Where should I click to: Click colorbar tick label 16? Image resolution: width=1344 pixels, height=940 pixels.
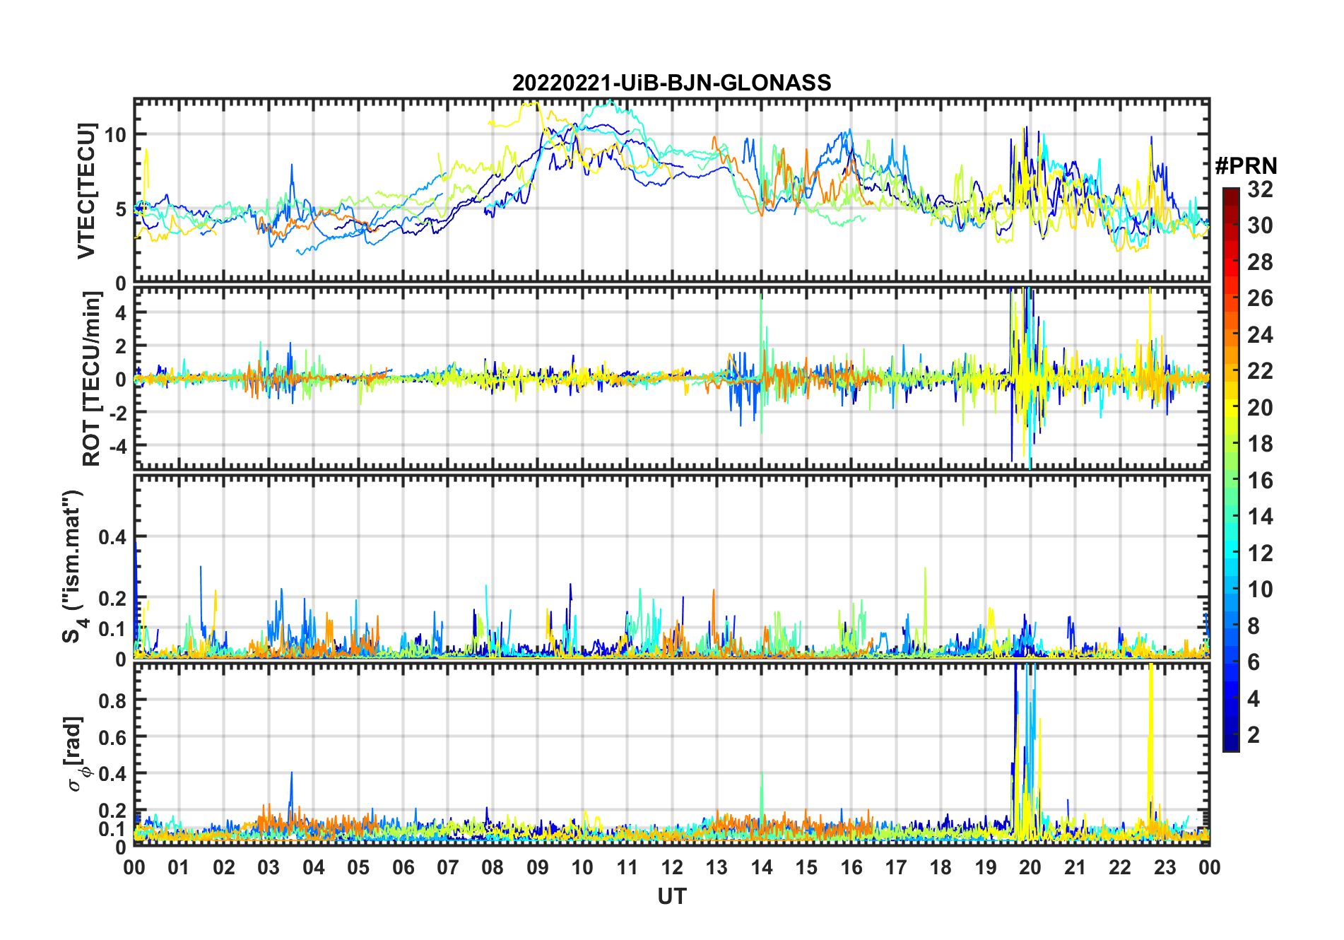click(x=1260, y=481)
